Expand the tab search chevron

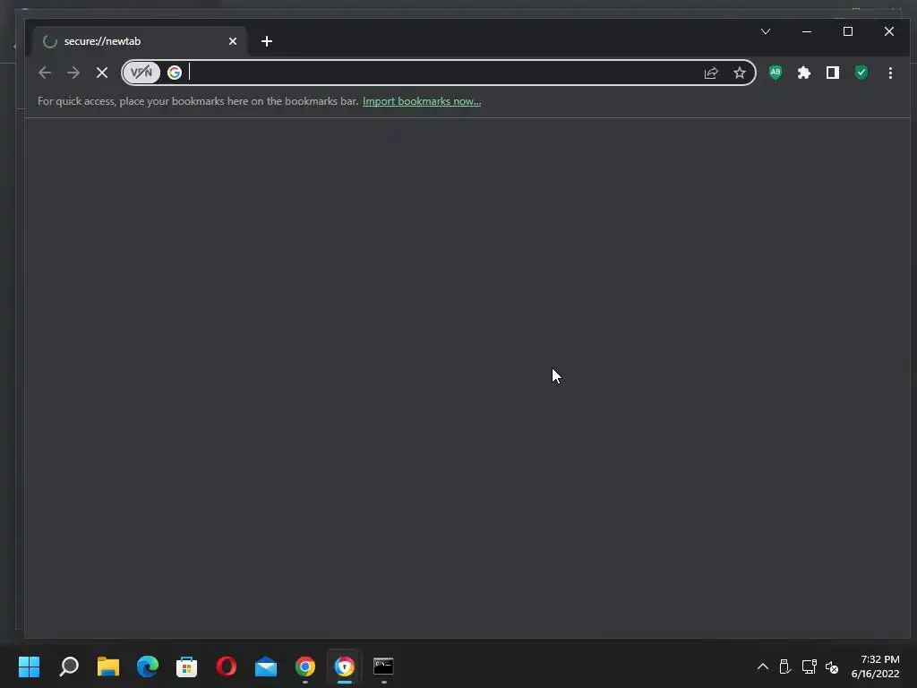(766, 31)
